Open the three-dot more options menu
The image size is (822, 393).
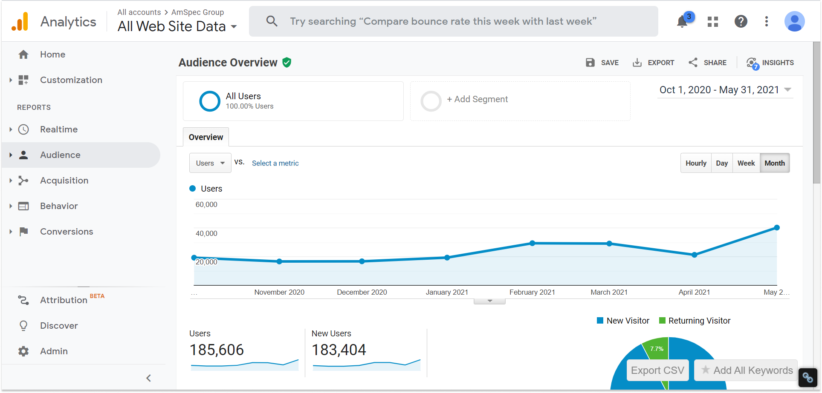(767, 21)
